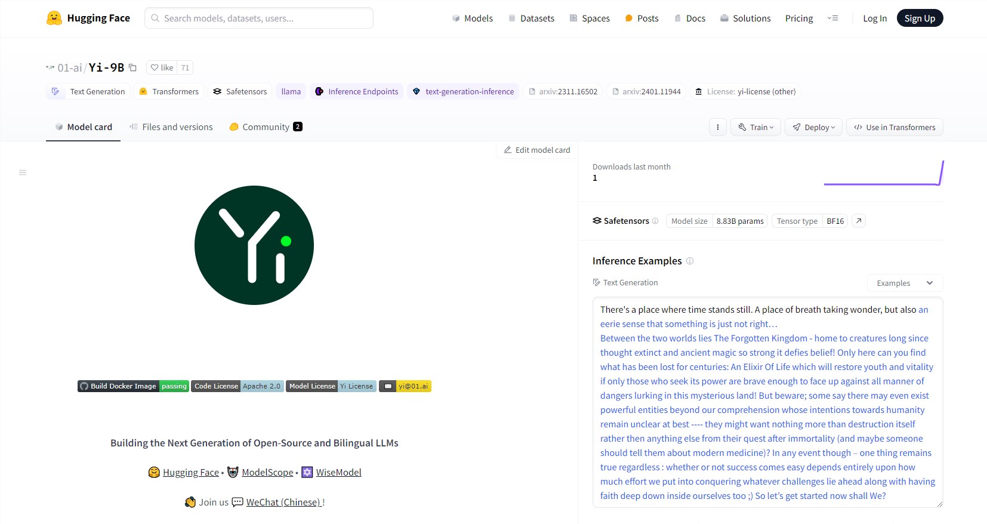Expand the Deploy dropdown
The width and height of the screenshot is (987, 524).
coord(814,127)
